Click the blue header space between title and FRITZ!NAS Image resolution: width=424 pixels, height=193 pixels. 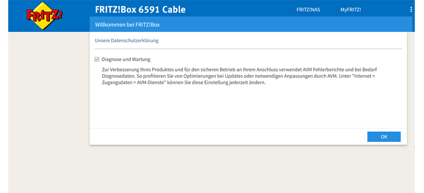click(241, 10)
